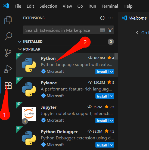Select the Jupyter extension title
Viewport: 149px width, 150px height.
48,107
